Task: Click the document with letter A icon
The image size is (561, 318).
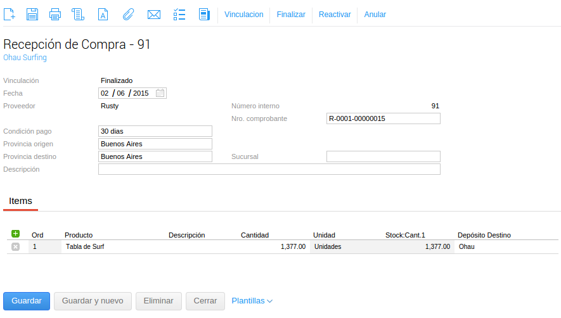Action: click(x=103, y=15)
